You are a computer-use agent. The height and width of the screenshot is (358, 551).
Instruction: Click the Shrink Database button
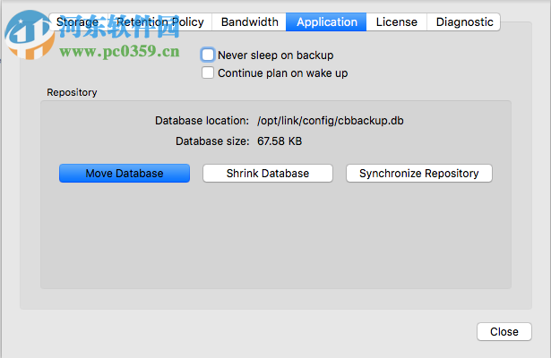click(268, 174)
